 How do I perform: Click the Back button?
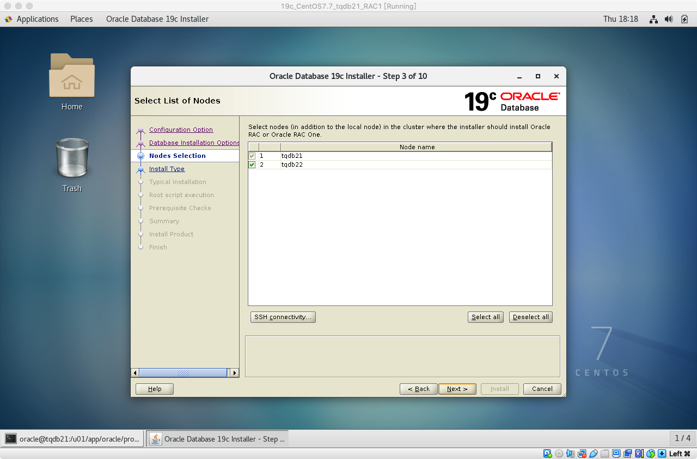point(419,389)
